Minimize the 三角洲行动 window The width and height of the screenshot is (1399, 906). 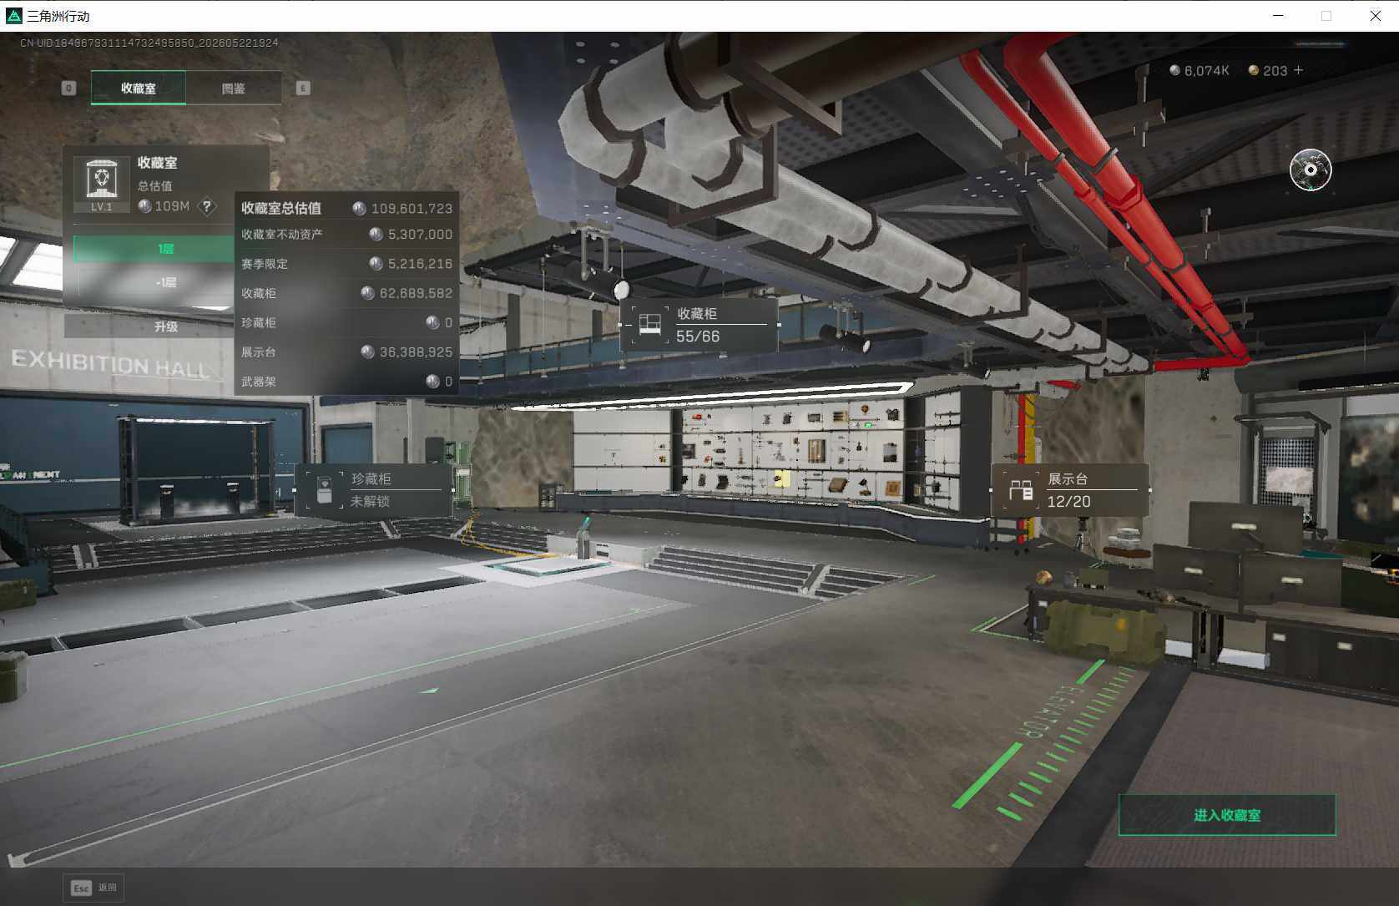tap(1278, 15)
